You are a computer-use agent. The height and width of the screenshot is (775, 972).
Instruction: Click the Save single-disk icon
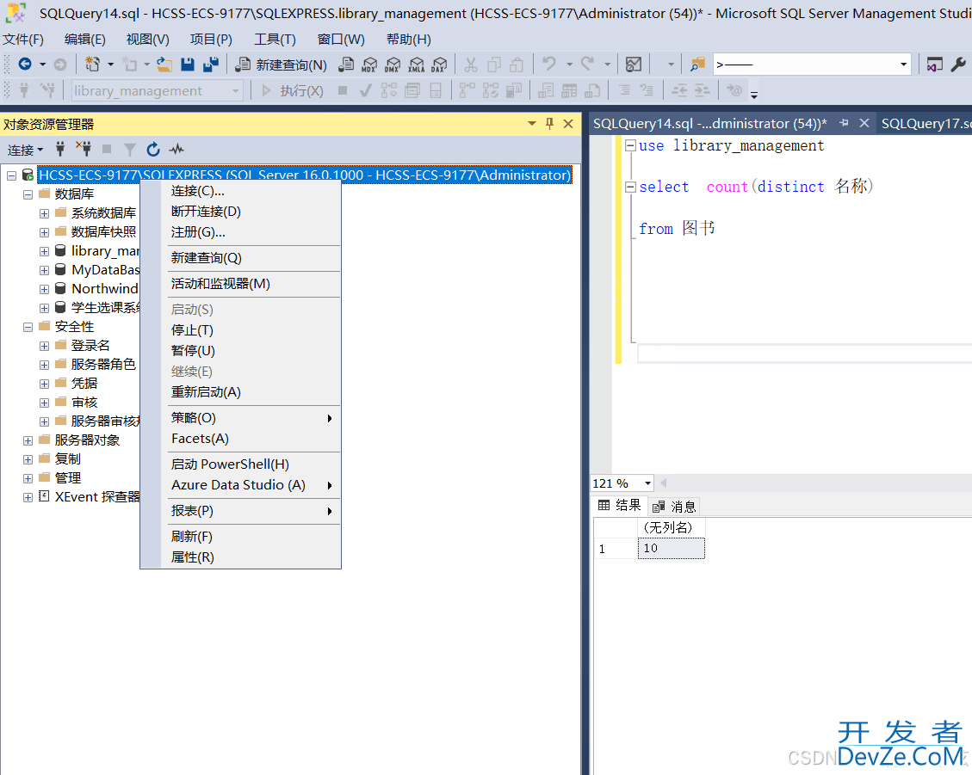coord(188,64)
